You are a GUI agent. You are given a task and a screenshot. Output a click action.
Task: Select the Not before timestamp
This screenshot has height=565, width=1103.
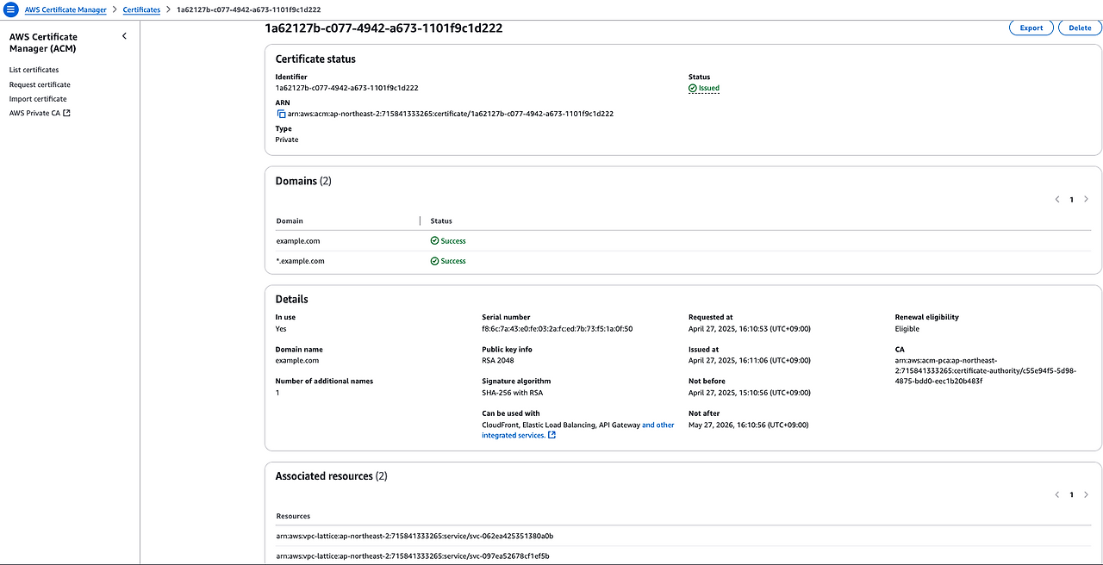tap(749, 393)
